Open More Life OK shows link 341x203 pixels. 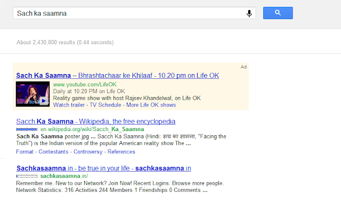click(x=151, y=105)
